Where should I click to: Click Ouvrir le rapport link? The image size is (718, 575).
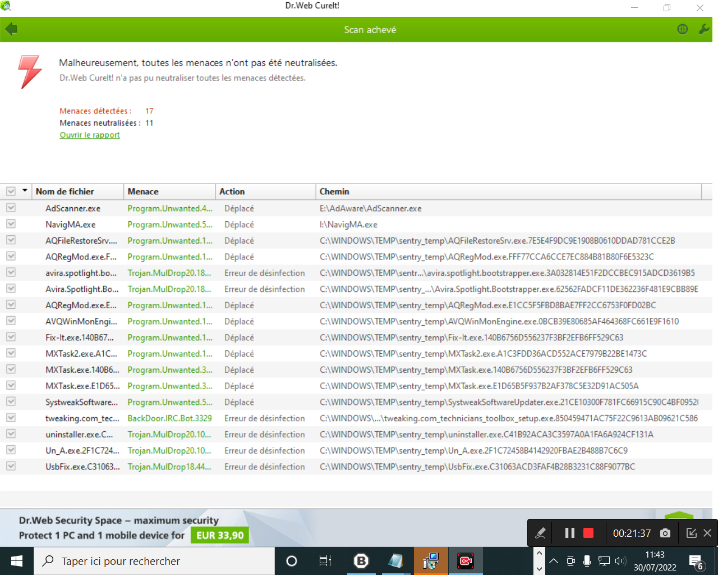pyautogui.click(x=90, y=135)
